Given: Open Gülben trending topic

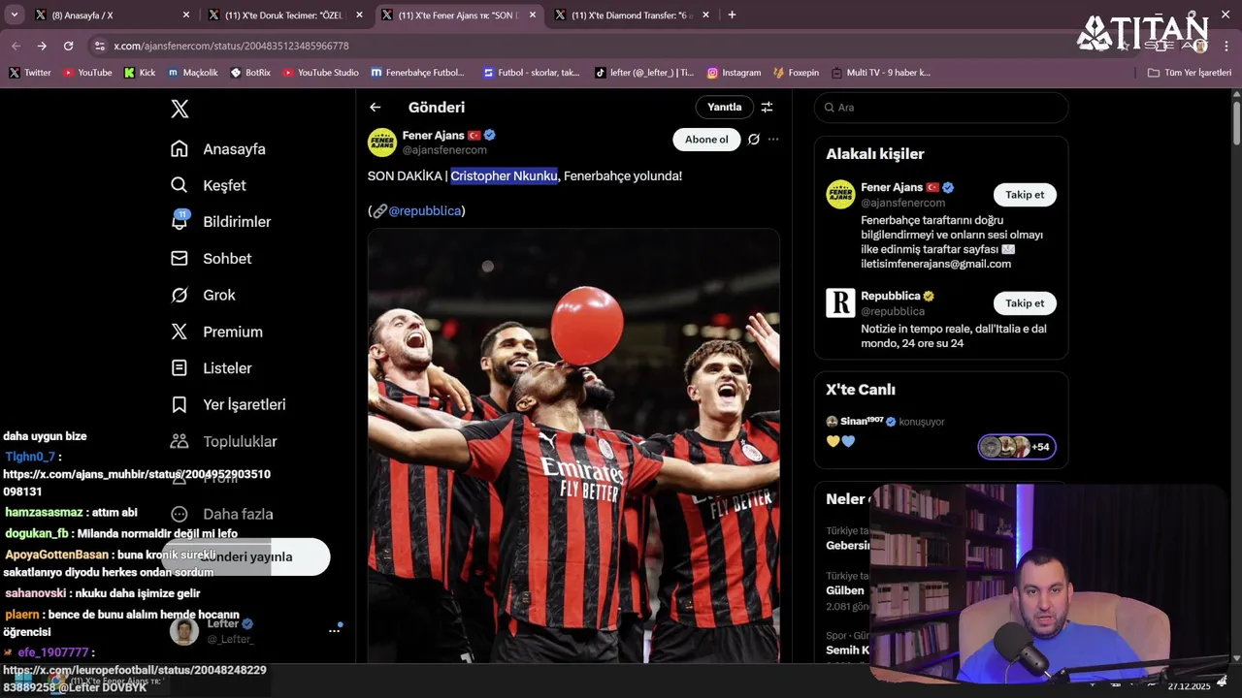Looking at the screenshot, I should point(847,590).
